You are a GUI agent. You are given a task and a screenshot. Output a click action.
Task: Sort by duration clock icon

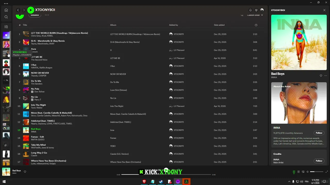256,25
